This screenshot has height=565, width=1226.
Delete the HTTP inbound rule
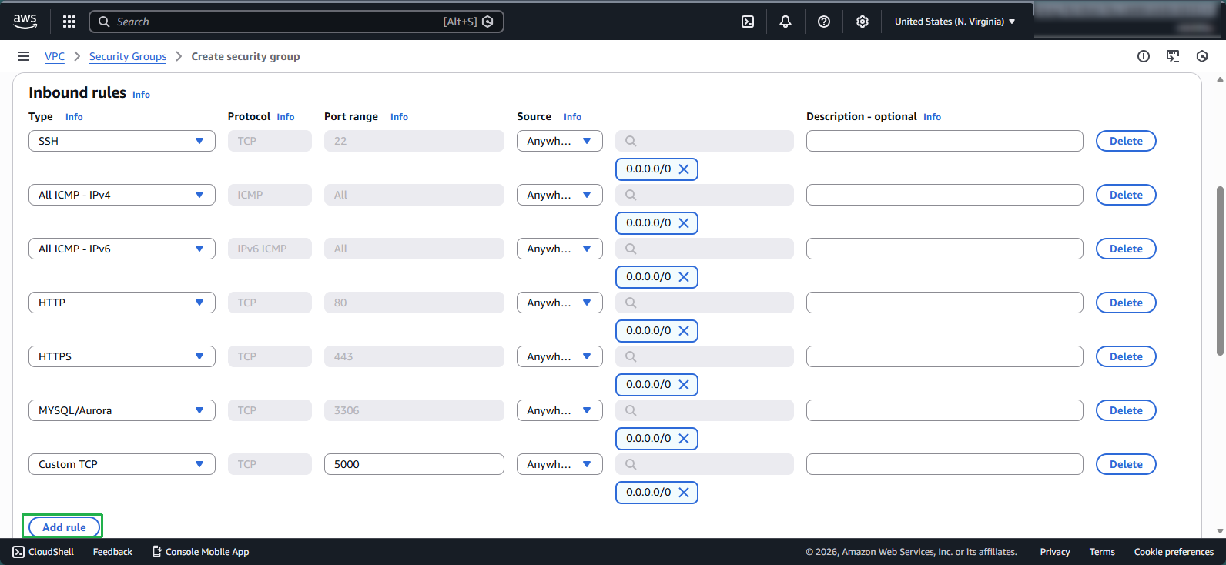1126,303
